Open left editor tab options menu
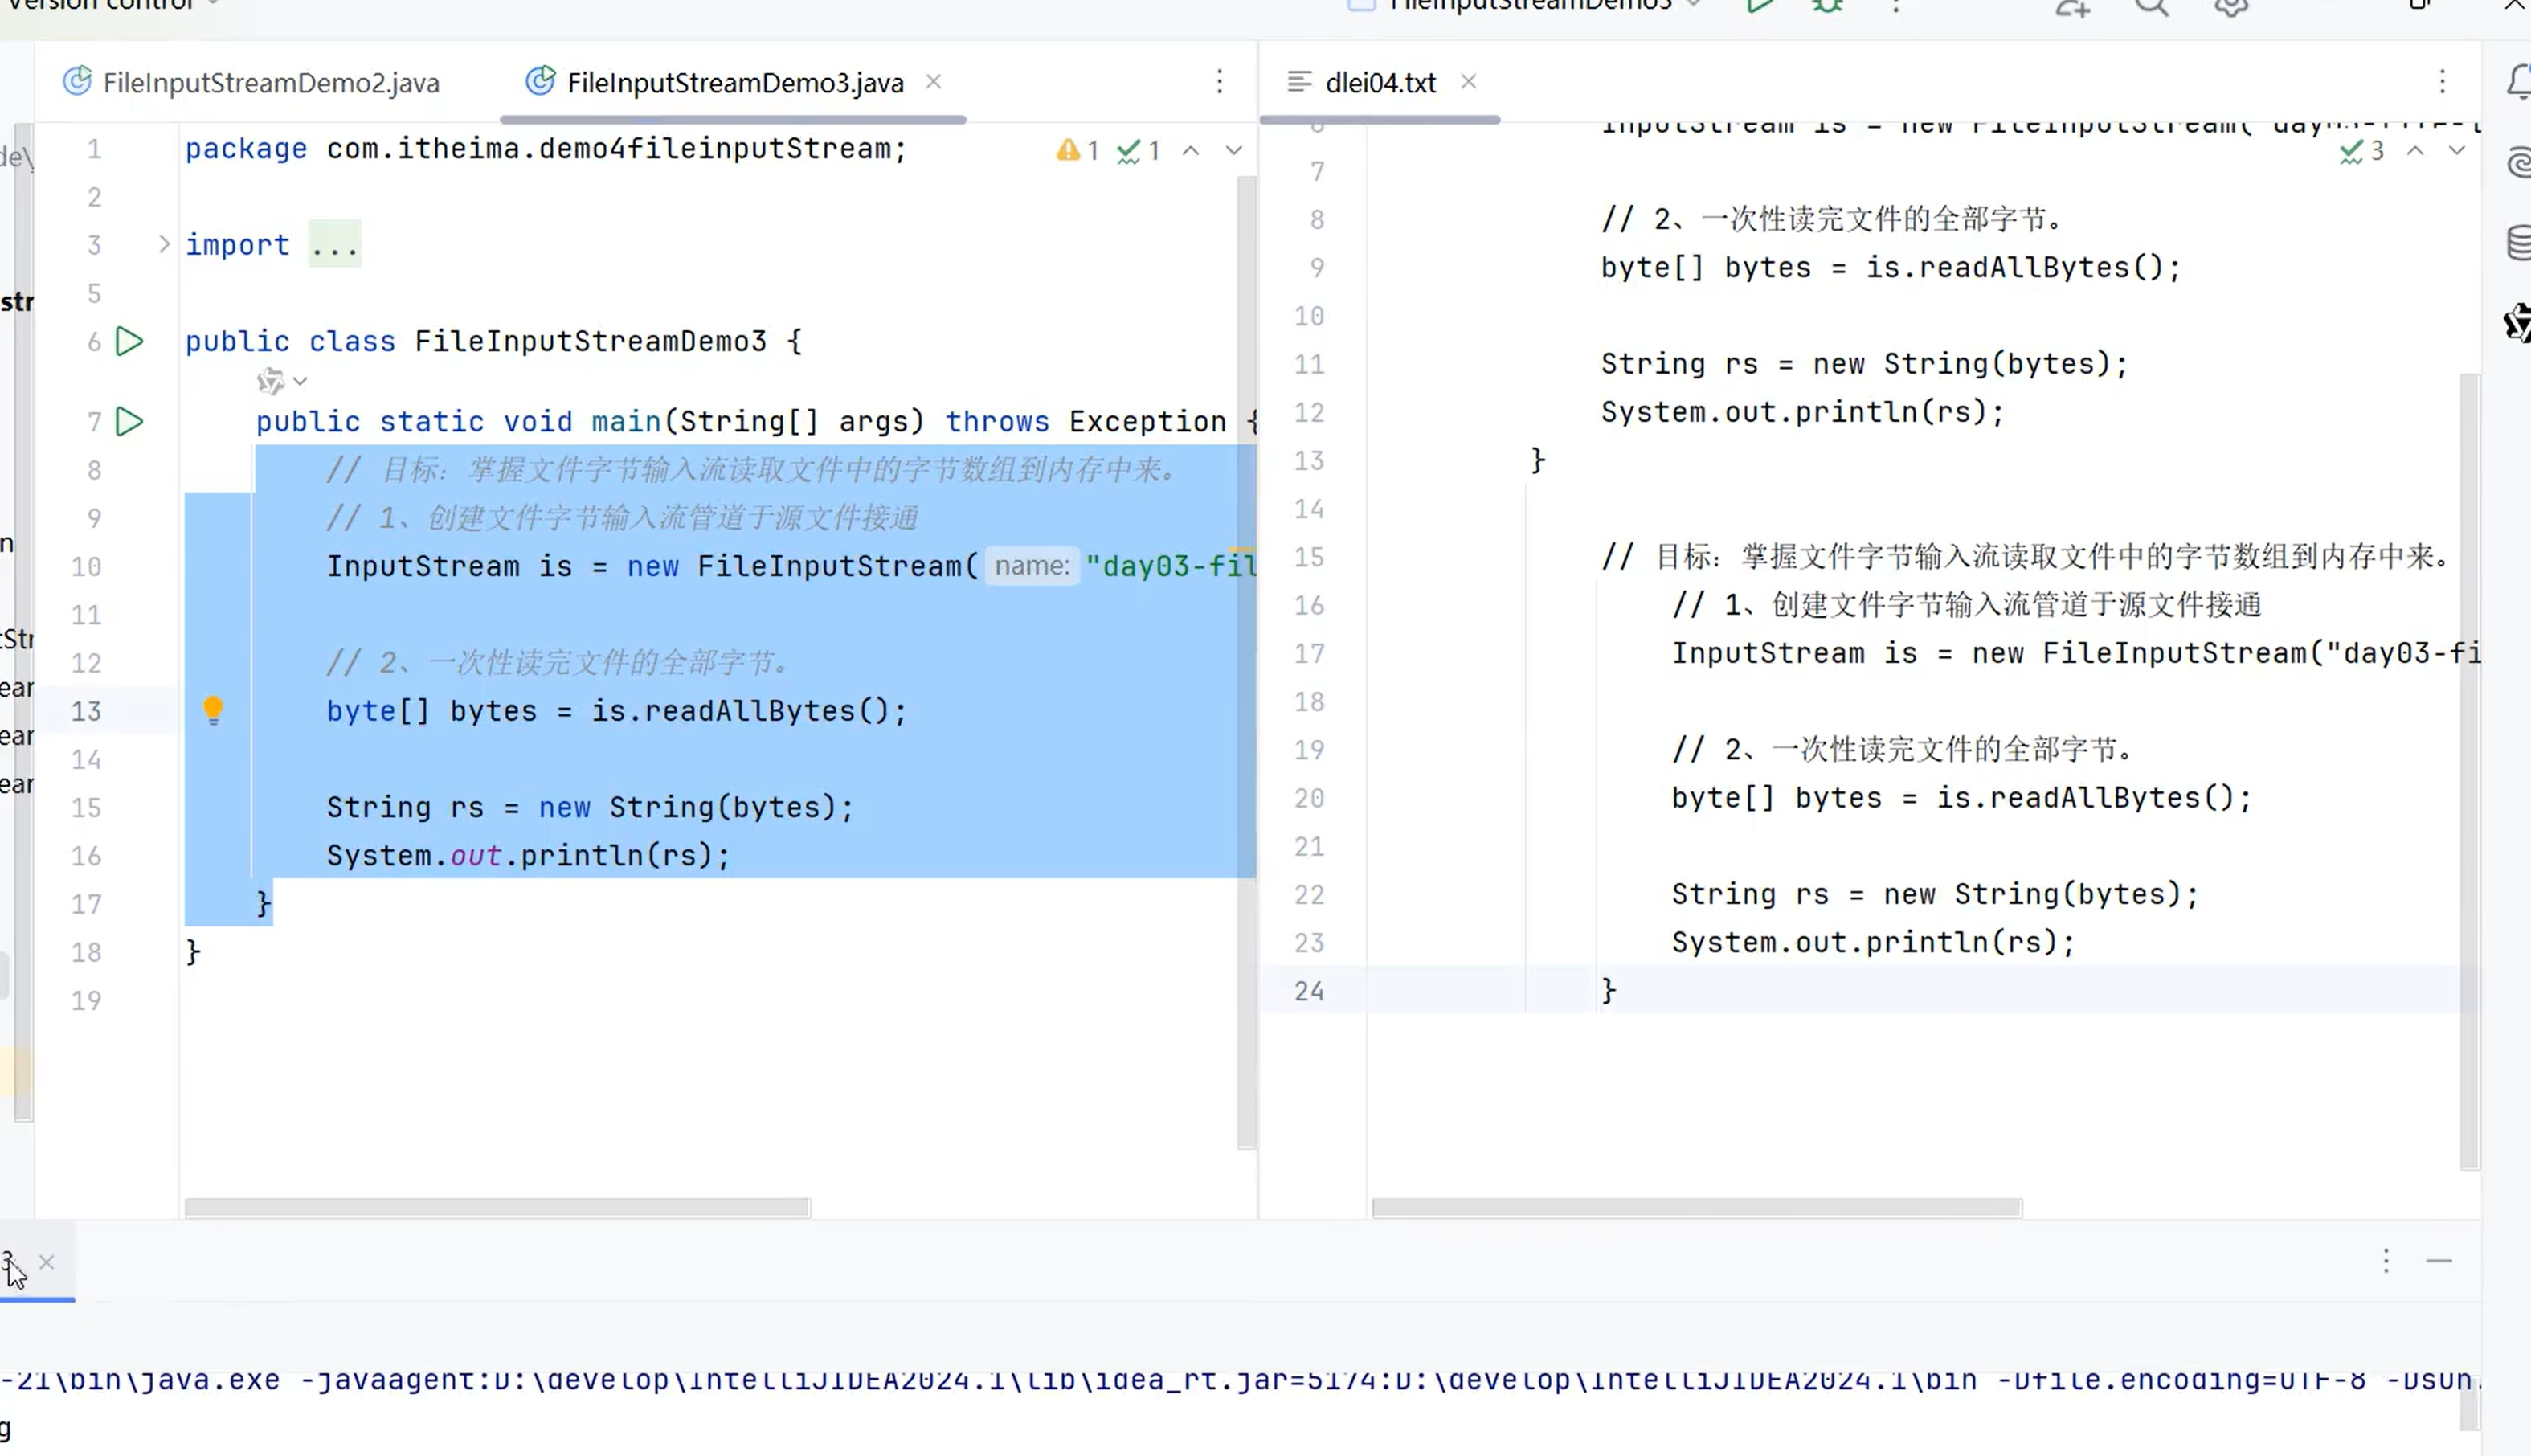2531x1456 pixels. pyautogui.click(x=1219, y=82)
